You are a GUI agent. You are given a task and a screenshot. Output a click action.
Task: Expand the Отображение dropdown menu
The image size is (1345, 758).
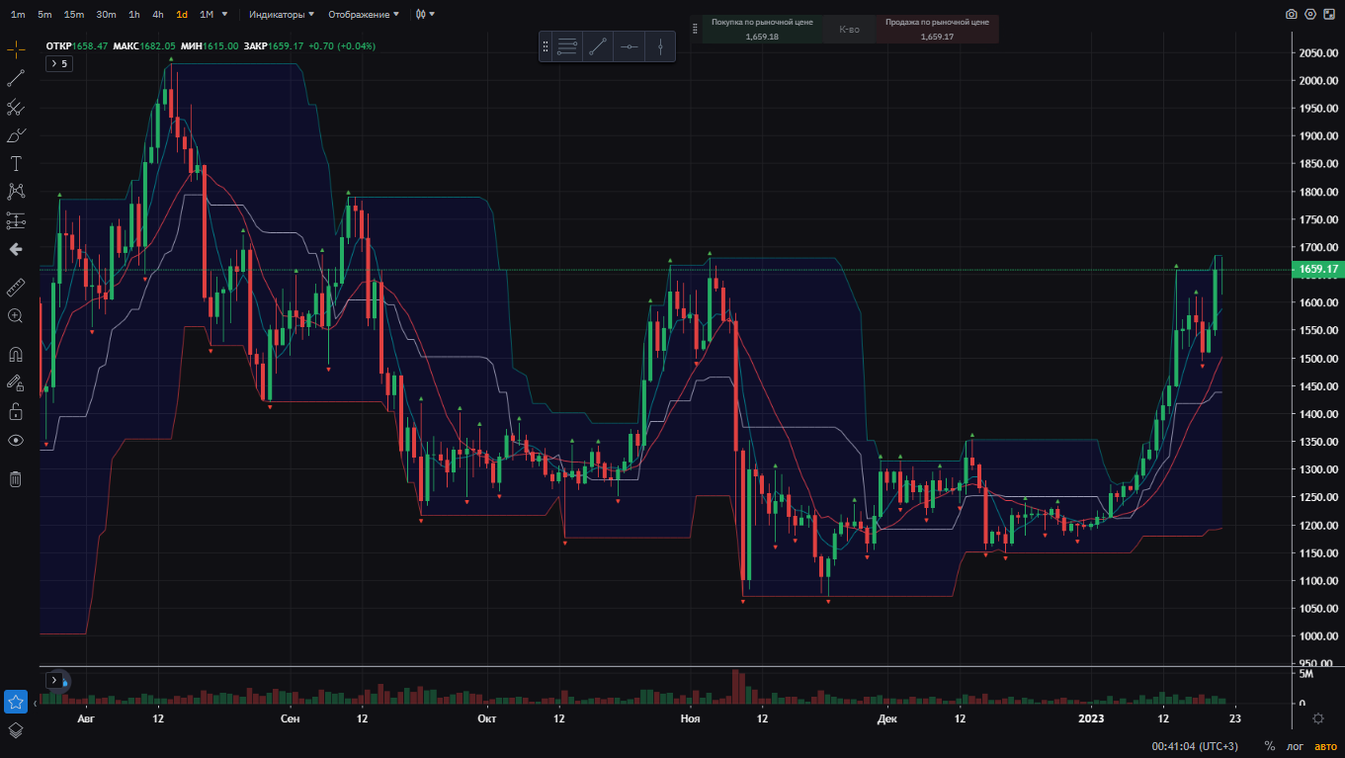(x=364, y=15)
